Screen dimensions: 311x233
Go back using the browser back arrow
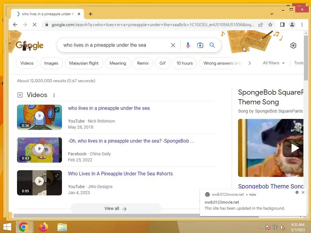pyautogui.click(x=15, y=25)
